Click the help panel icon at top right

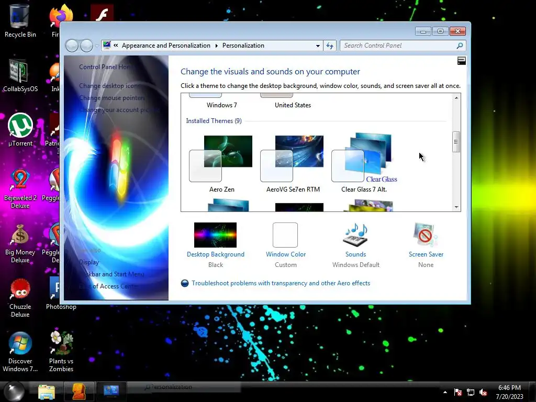462,61
